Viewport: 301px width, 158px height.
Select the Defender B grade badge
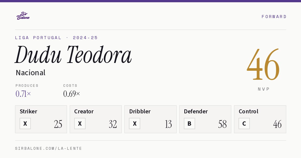pyautogui.click(x=189, y=123)
